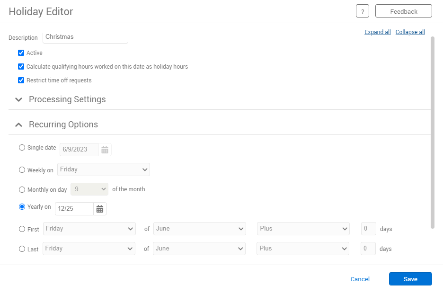Image resolution: width=443 pixels, height=294 pixels.
Task: Uncheck the Active checkbox
Action: pyautogui.click(x=21, y=53)
